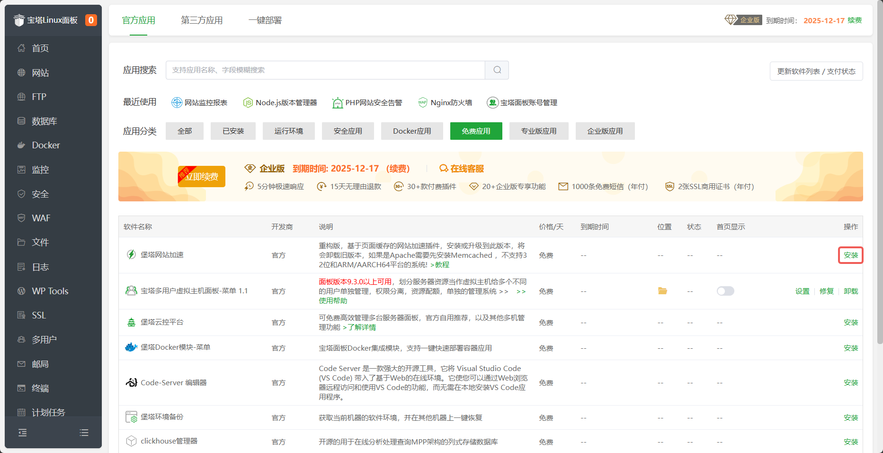Enable homepage display for 宝塔多用户虚拟主机面板
The image size is (883, 453).
point(725,291)
